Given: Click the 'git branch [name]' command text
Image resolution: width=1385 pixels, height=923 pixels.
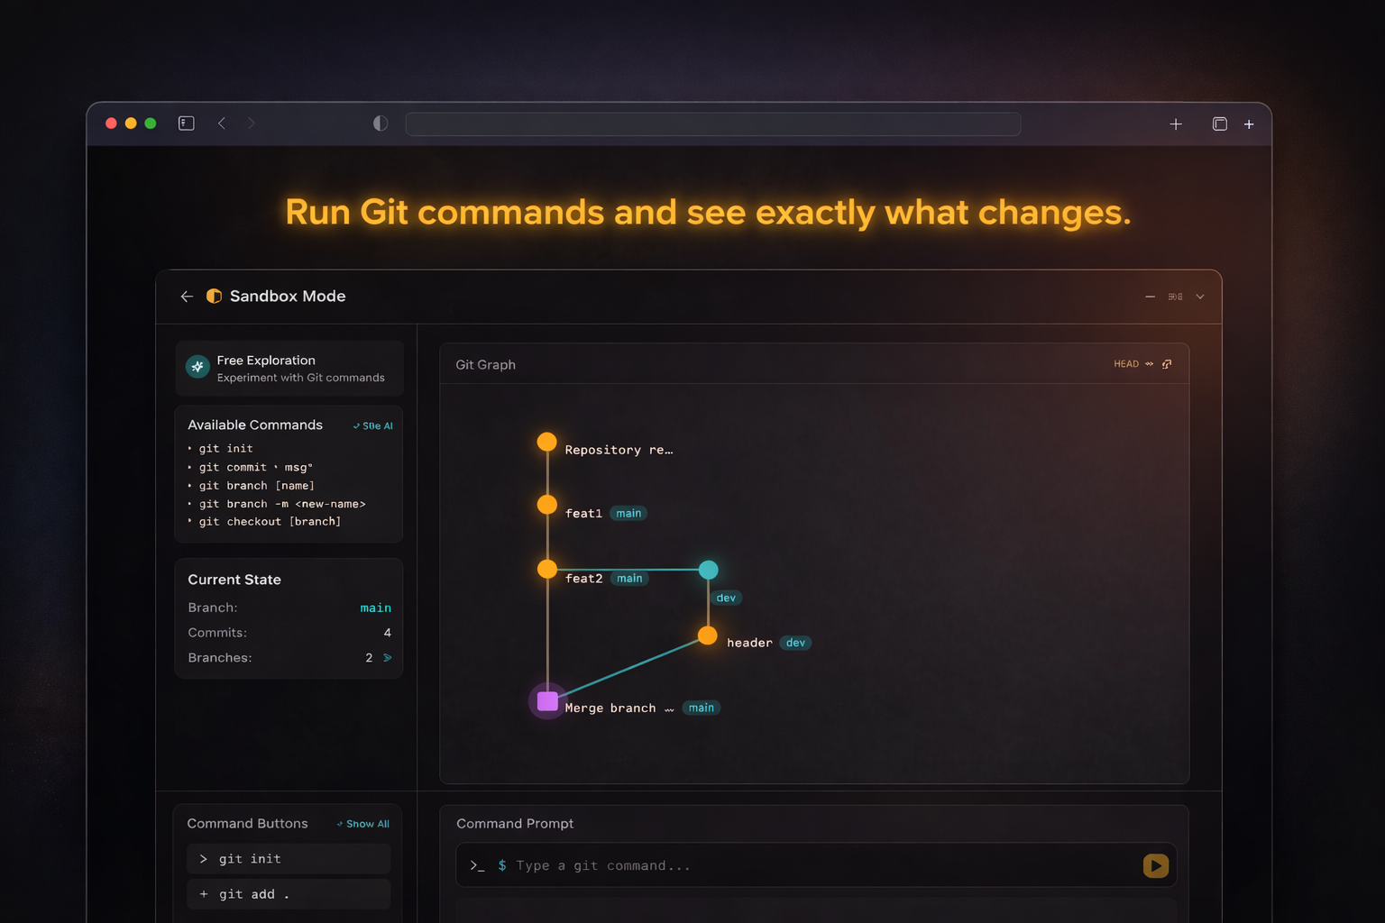Looking at the screenshot, I should pyautogui.click(x=256, y=485).
